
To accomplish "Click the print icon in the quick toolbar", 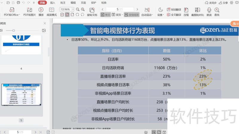I will click(18, 3).
